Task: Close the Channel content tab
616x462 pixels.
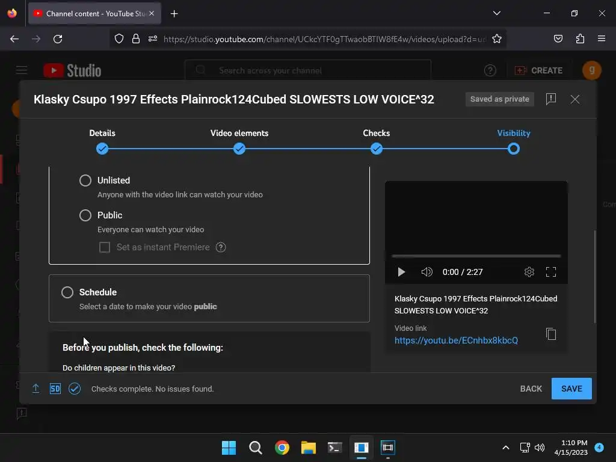Action: (152, 13)
